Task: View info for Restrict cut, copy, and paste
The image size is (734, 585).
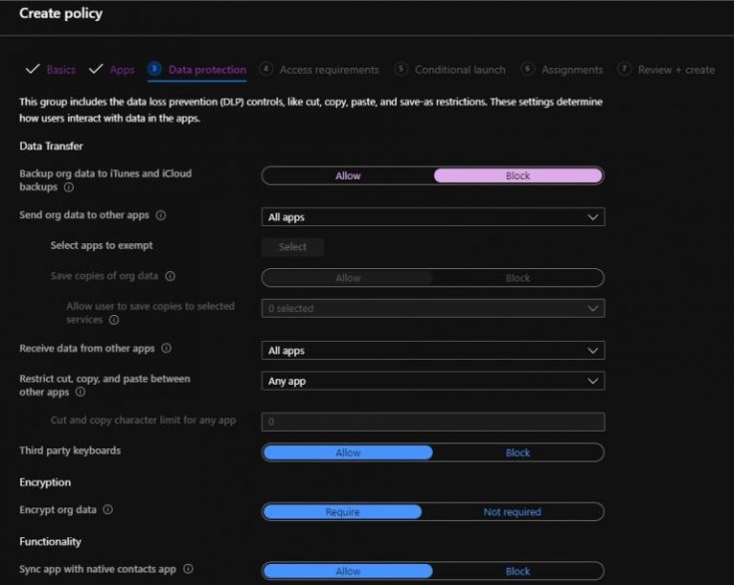Action: click(81, 392)
